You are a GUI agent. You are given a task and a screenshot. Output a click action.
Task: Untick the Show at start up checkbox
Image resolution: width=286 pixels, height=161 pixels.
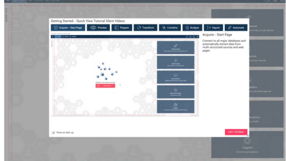(x=53, y=132)
